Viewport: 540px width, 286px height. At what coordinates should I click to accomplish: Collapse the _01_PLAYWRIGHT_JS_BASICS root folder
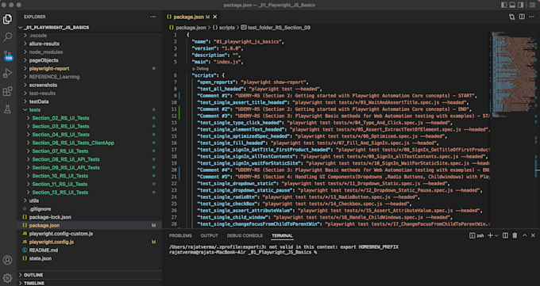56,27
